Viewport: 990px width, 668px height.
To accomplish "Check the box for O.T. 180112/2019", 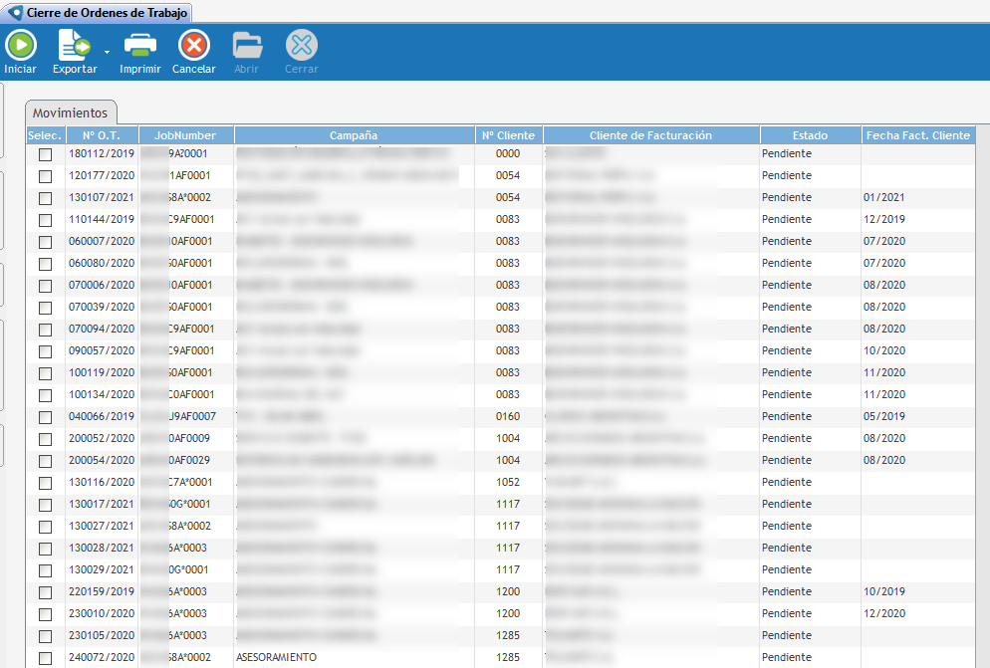I will 45,154.
